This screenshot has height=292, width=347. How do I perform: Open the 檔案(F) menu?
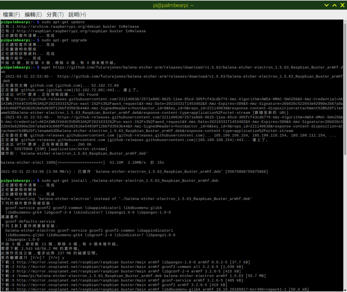point(12,15)
